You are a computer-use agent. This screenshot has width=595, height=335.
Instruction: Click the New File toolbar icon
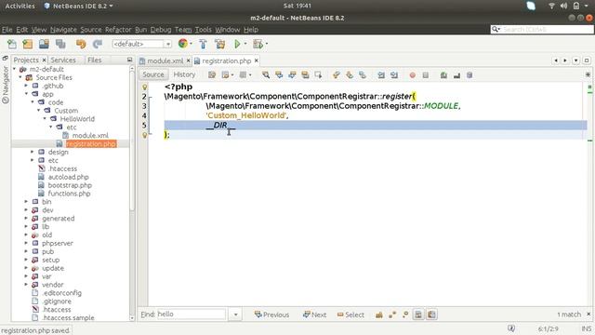[x=12, y=44]
